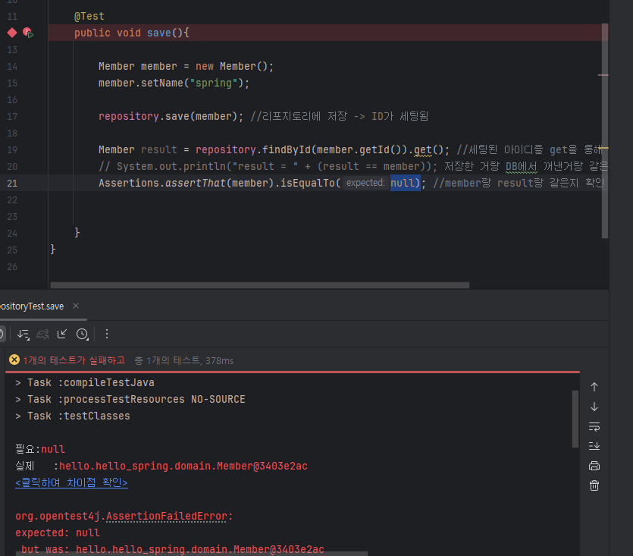Image resolution: width=633 pixels, height=556 pixels.
Task: Click the breakpoint diamond on the save method line
Action: 12,33
